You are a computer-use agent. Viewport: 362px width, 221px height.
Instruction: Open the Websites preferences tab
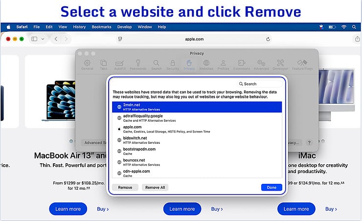click(x=206, y=65)
